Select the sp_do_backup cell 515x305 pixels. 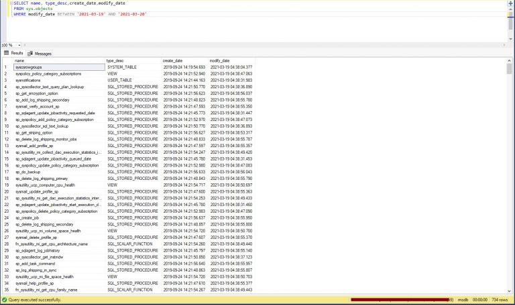(x=59, y=172)
